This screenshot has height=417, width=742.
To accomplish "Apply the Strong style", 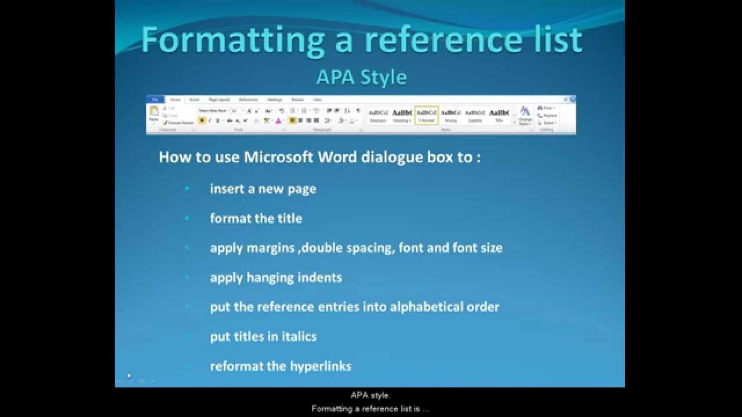I will pyautogui.click(x=451, y=116).
